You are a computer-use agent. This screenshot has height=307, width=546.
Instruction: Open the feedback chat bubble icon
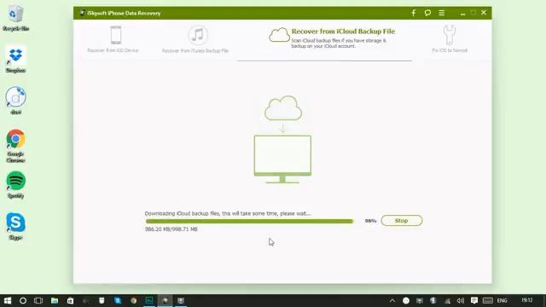point(427,13)
